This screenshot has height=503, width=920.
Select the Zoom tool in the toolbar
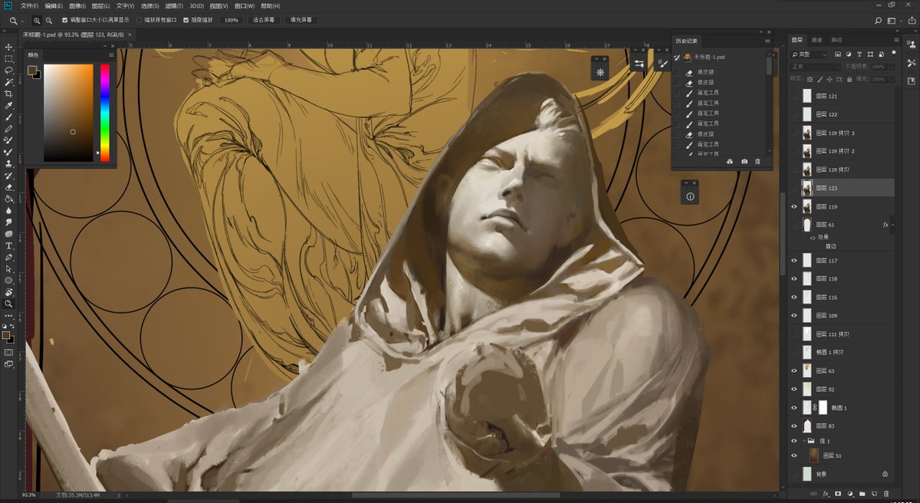click(9, 304)
